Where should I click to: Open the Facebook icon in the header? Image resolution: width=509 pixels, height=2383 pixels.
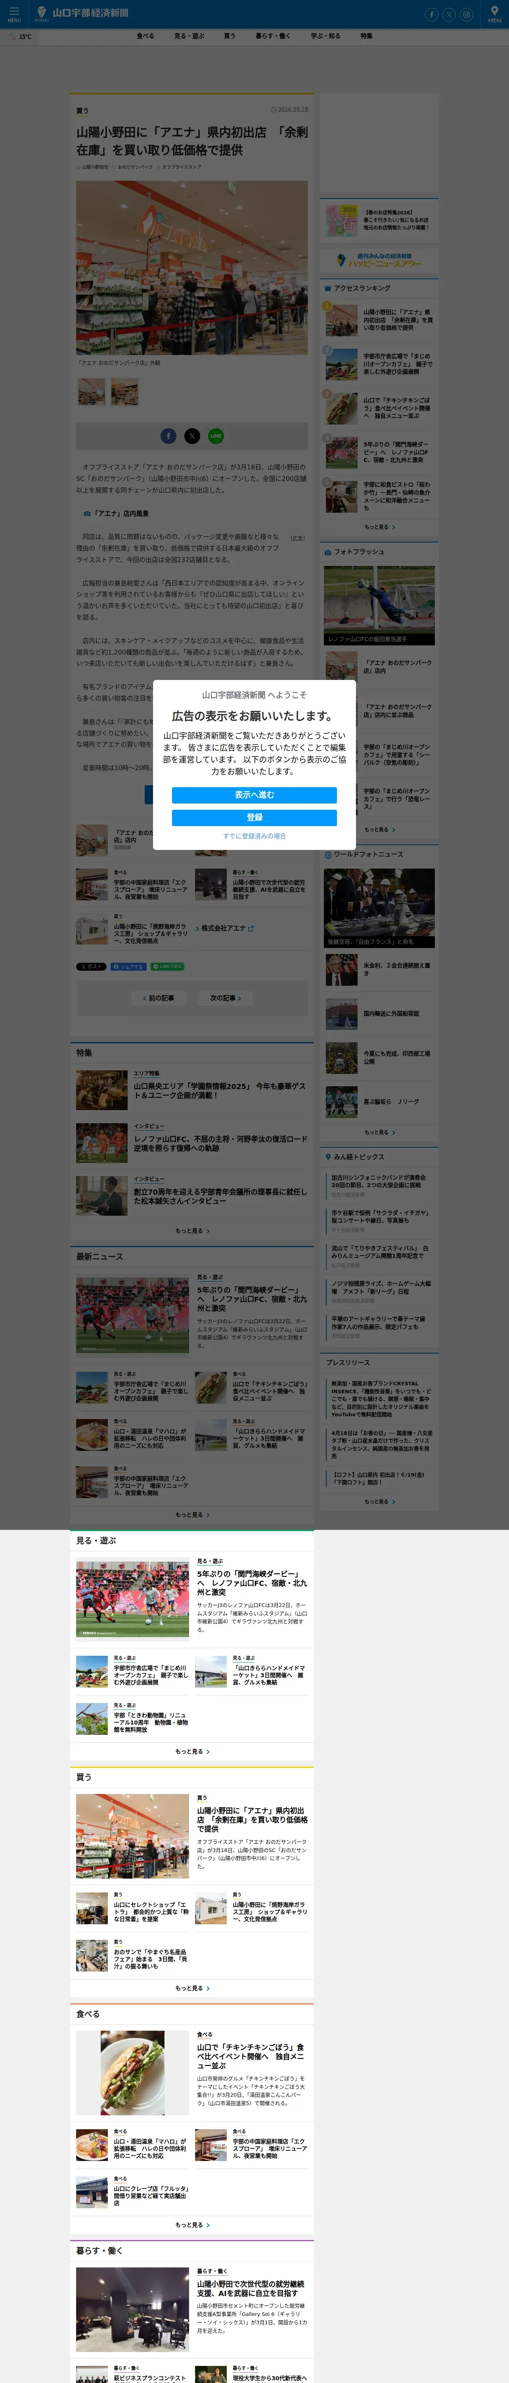pyautogui.click(x=431, y=14)
